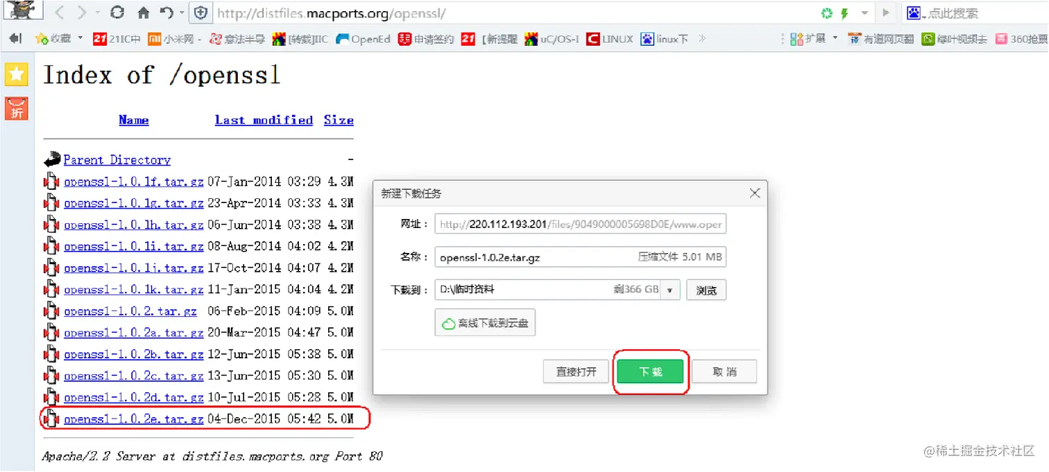
Task: Click the browser back arrow
Action: [x=60, y=12]
